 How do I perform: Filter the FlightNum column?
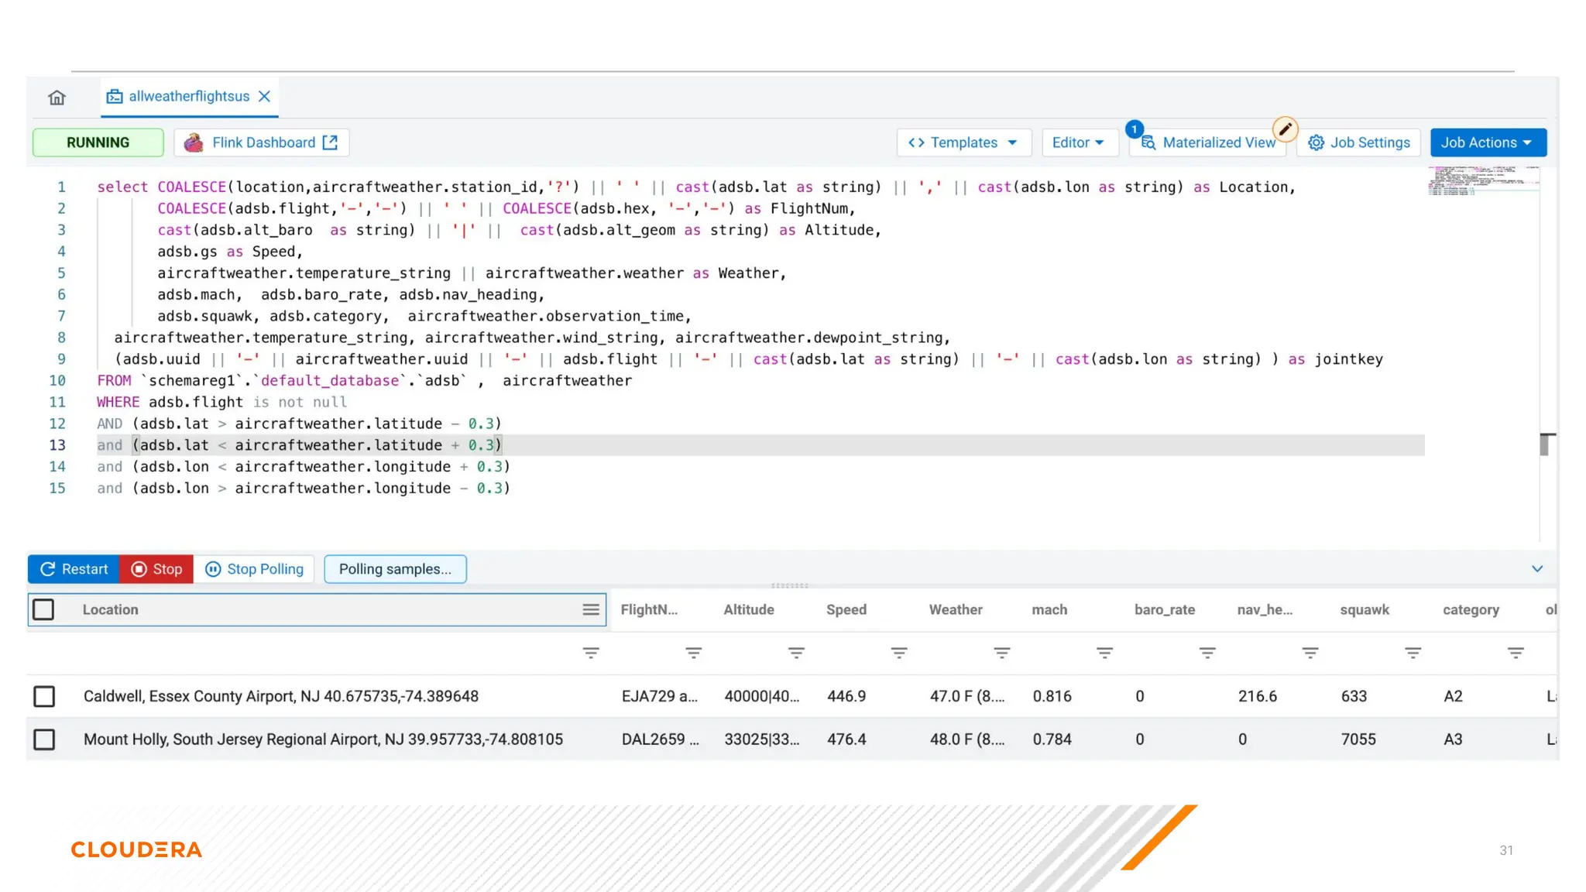pos(693,654)
